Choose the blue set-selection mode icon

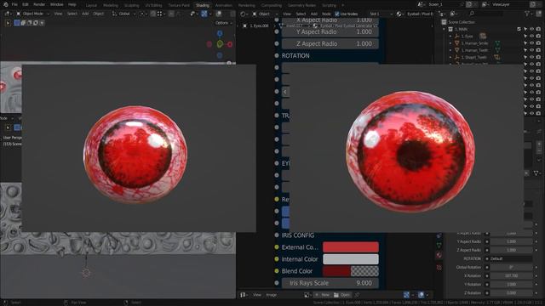[x=17, y=23]
